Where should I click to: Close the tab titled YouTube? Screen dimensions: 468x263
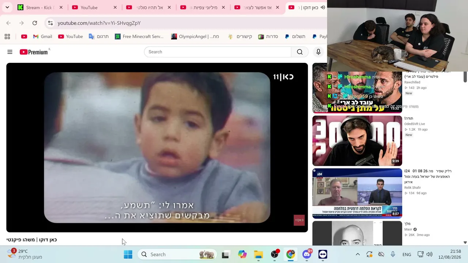click(x=115, y=7)
